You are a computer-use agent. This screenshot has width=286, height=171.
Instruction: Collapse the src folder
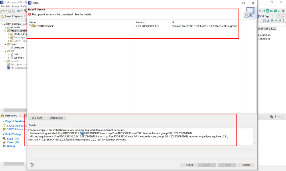click(5, 51)
